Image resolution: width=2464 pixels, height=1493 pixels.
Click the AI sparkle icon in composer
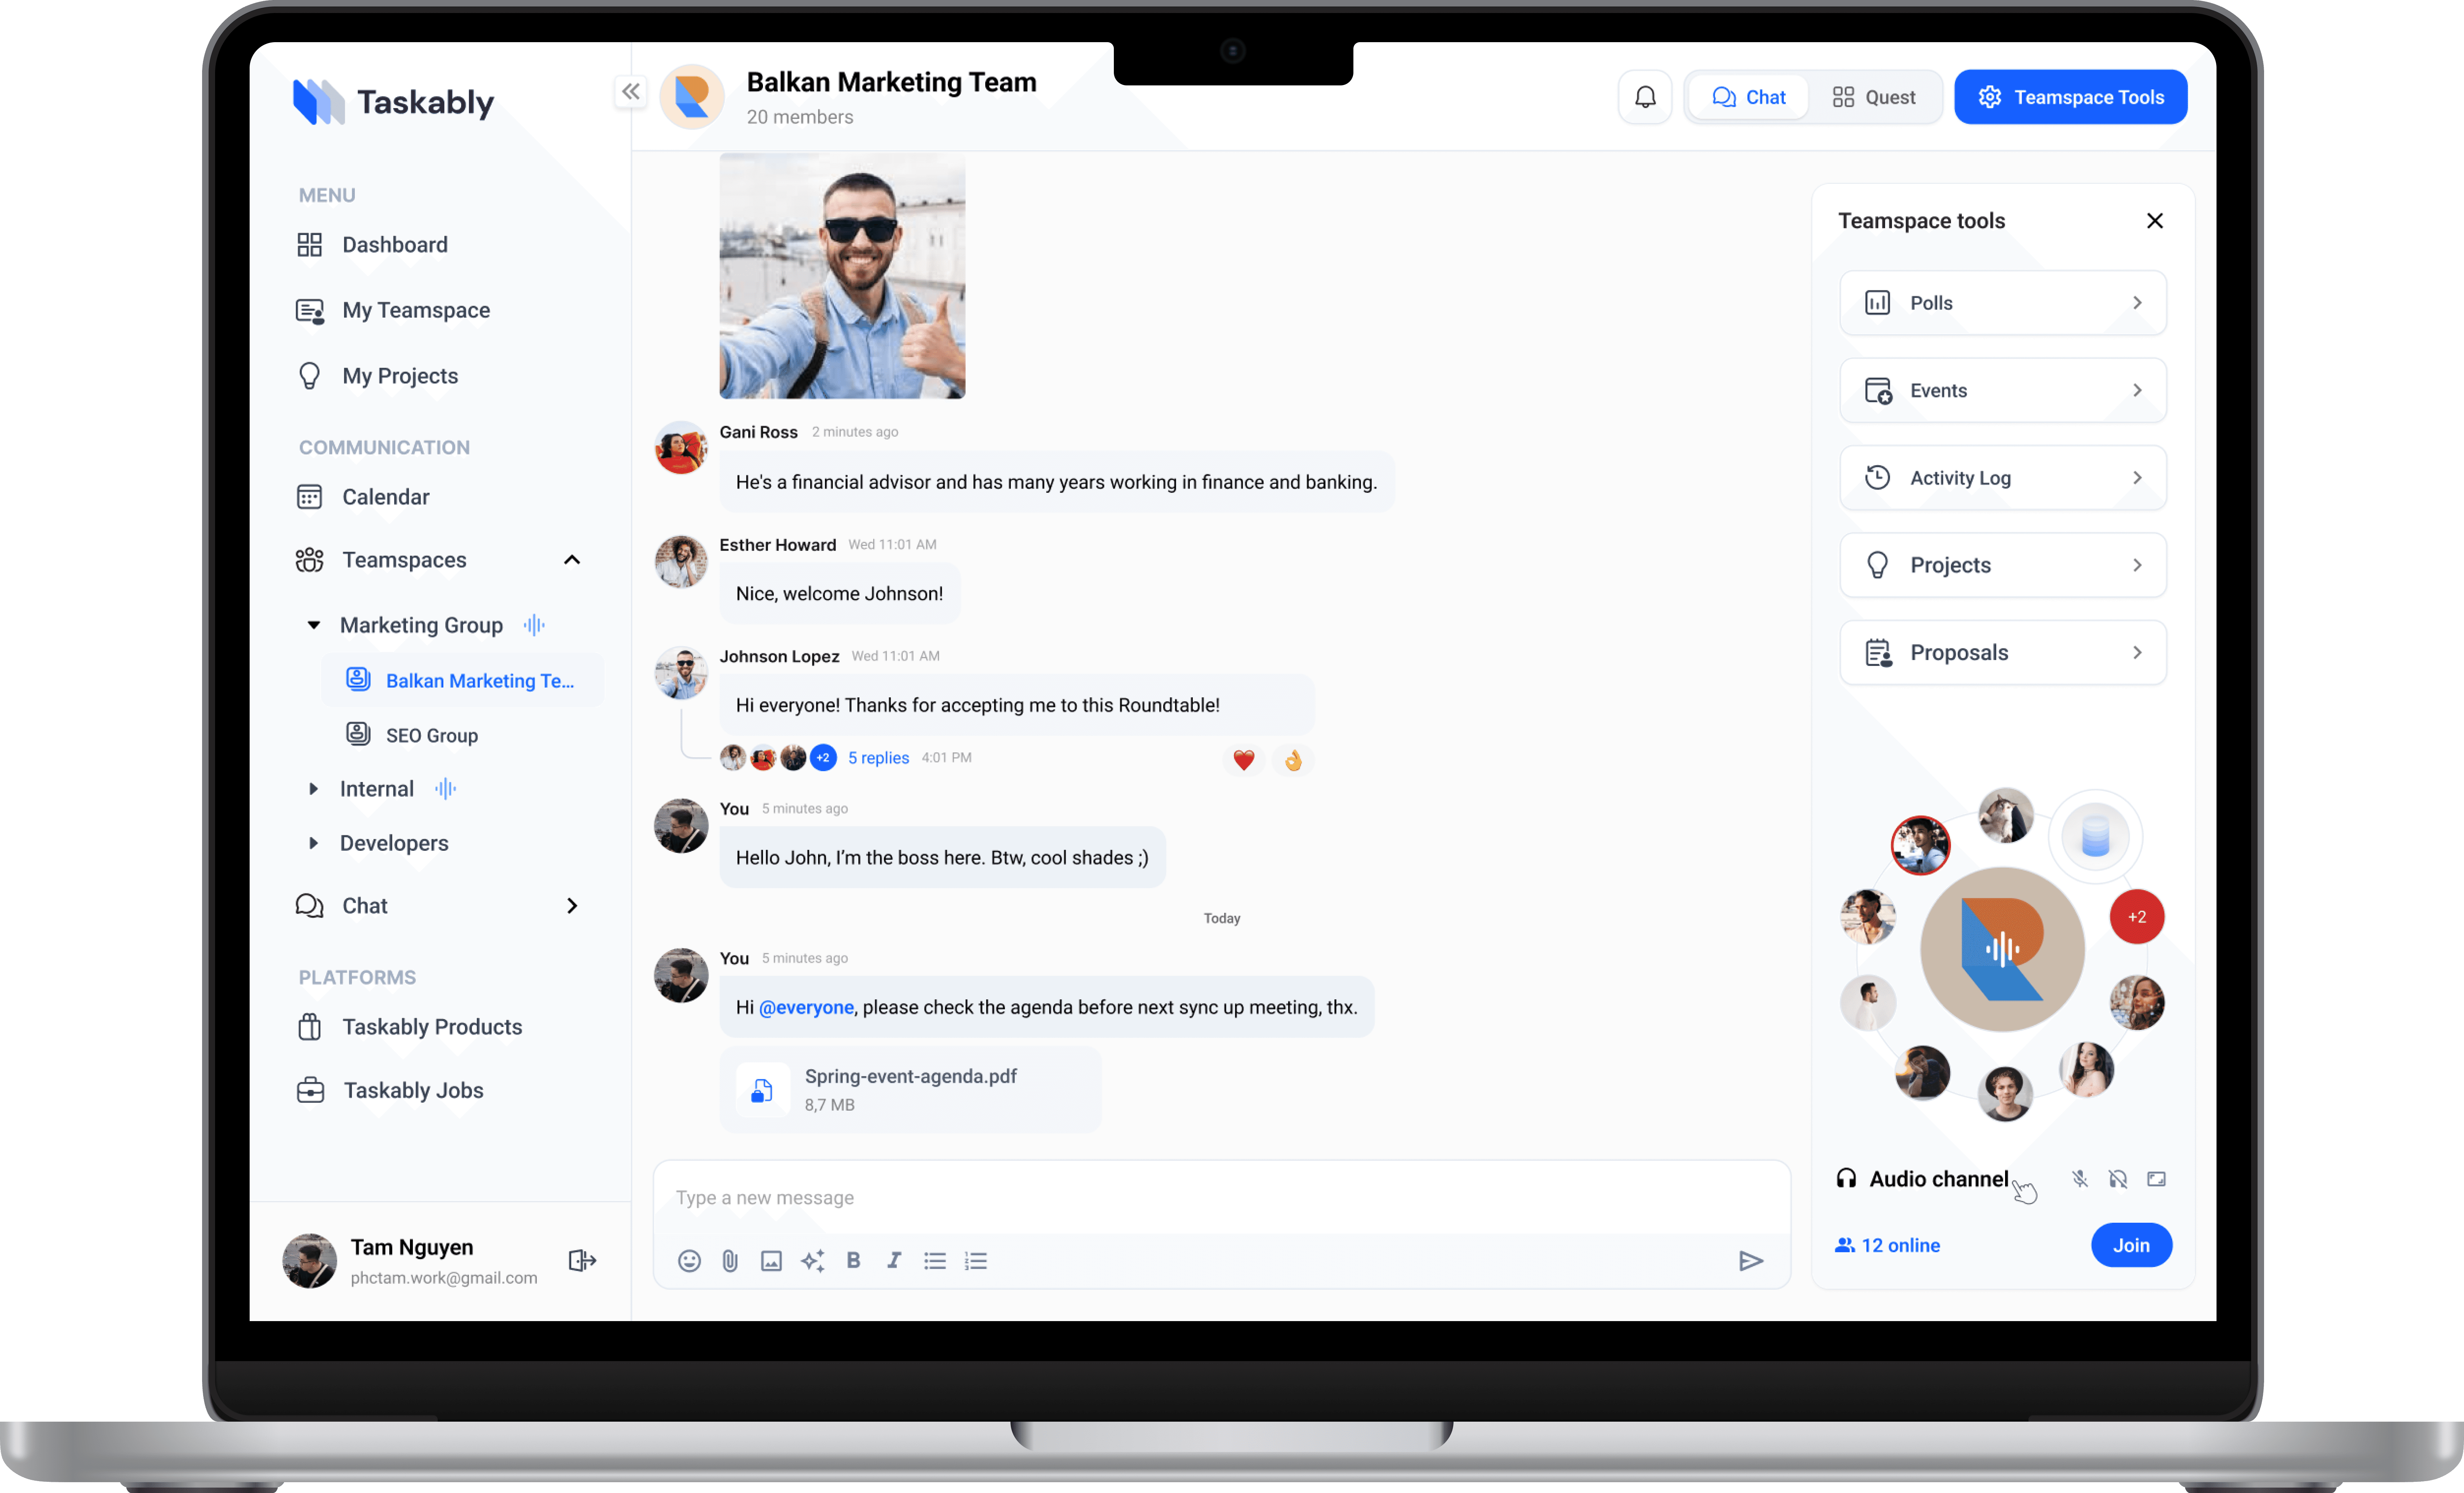[812, 1261]
